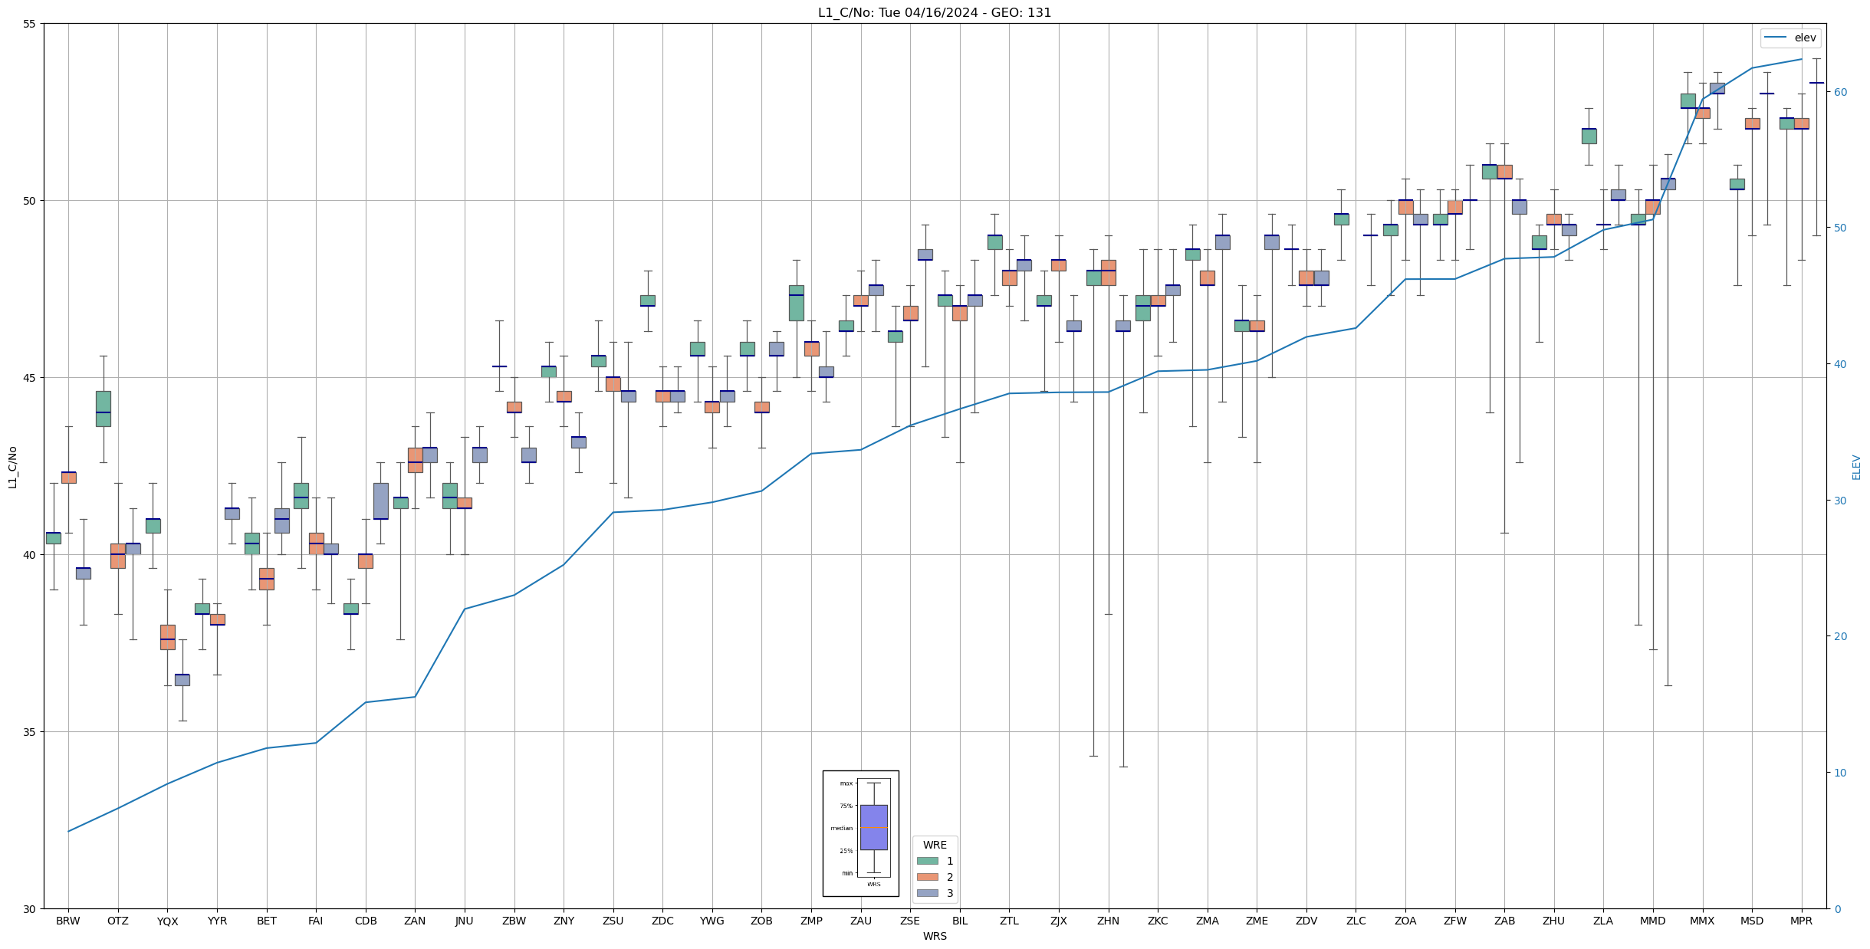Click the 'ZNY' x-axis label
Viewport: 1870px width, 949px height.
pos(564,921)
